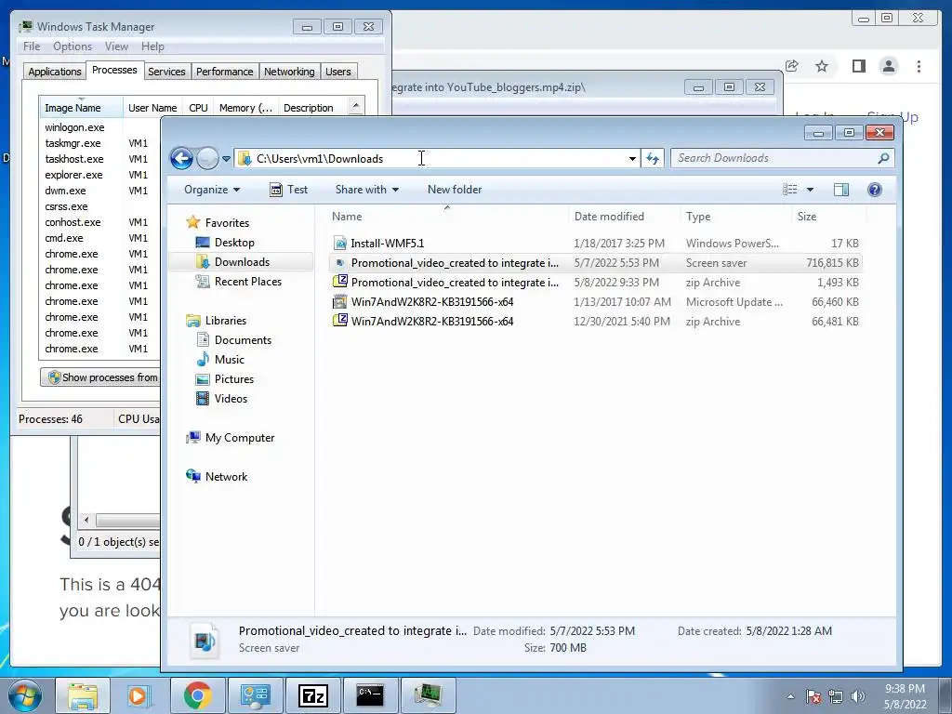Switch to the Performance tab

coord(225,72)
